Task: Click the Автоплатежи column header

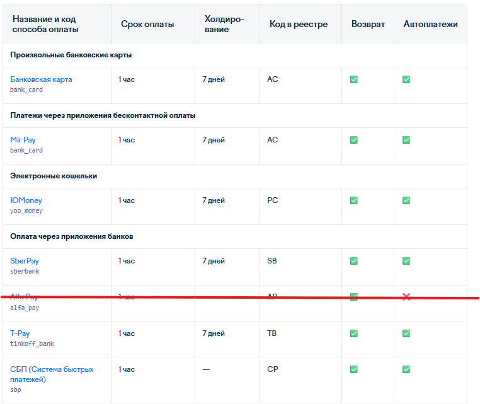Action: pos(430,24)
